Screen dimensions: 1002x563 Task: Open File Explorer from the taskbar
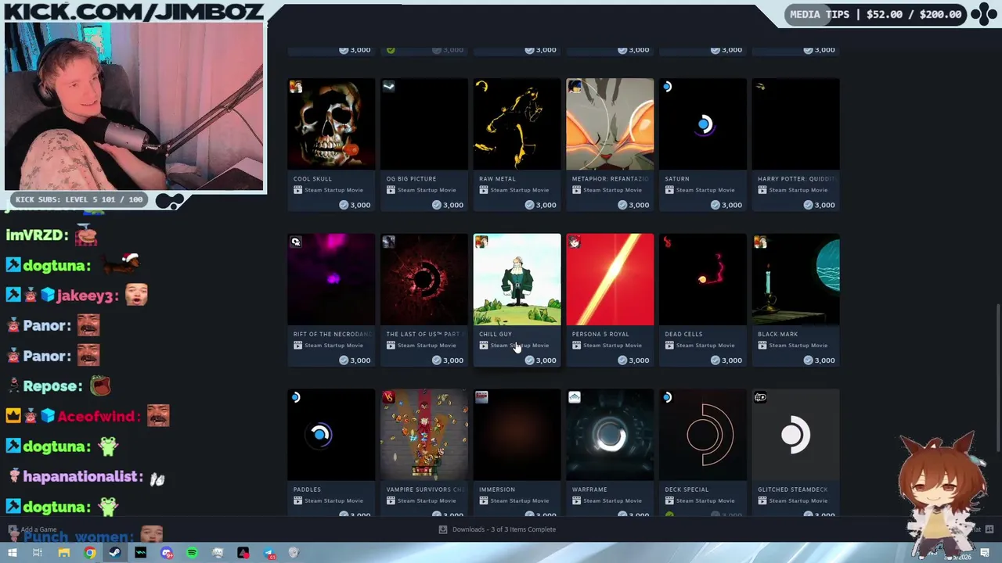pyautogui.click(x=64, y=553)
